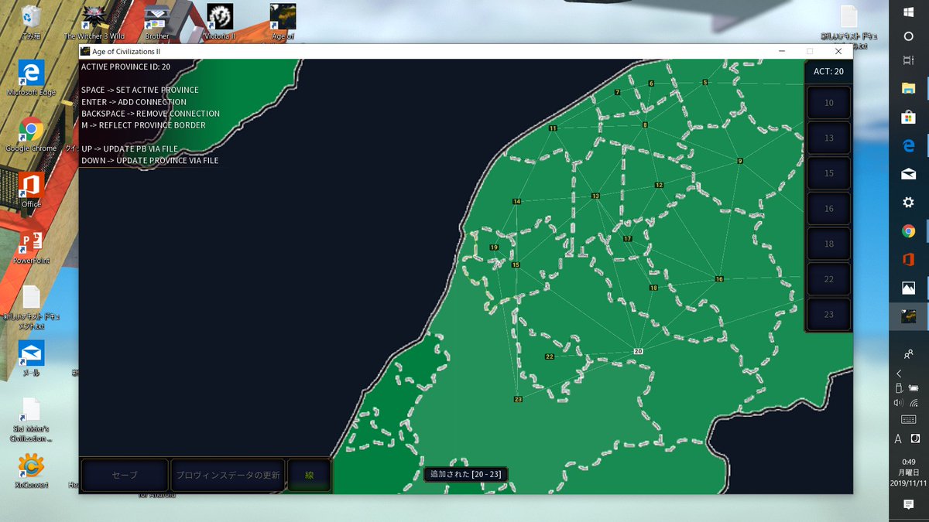Show hidden tray icons chevron
The image size is (929, 522).
[899, 374]
